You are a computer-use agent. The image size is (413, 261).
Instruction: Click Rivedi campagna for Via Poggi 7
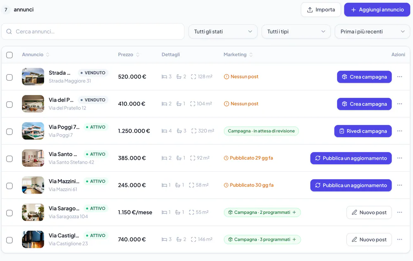tap(363, 131)
